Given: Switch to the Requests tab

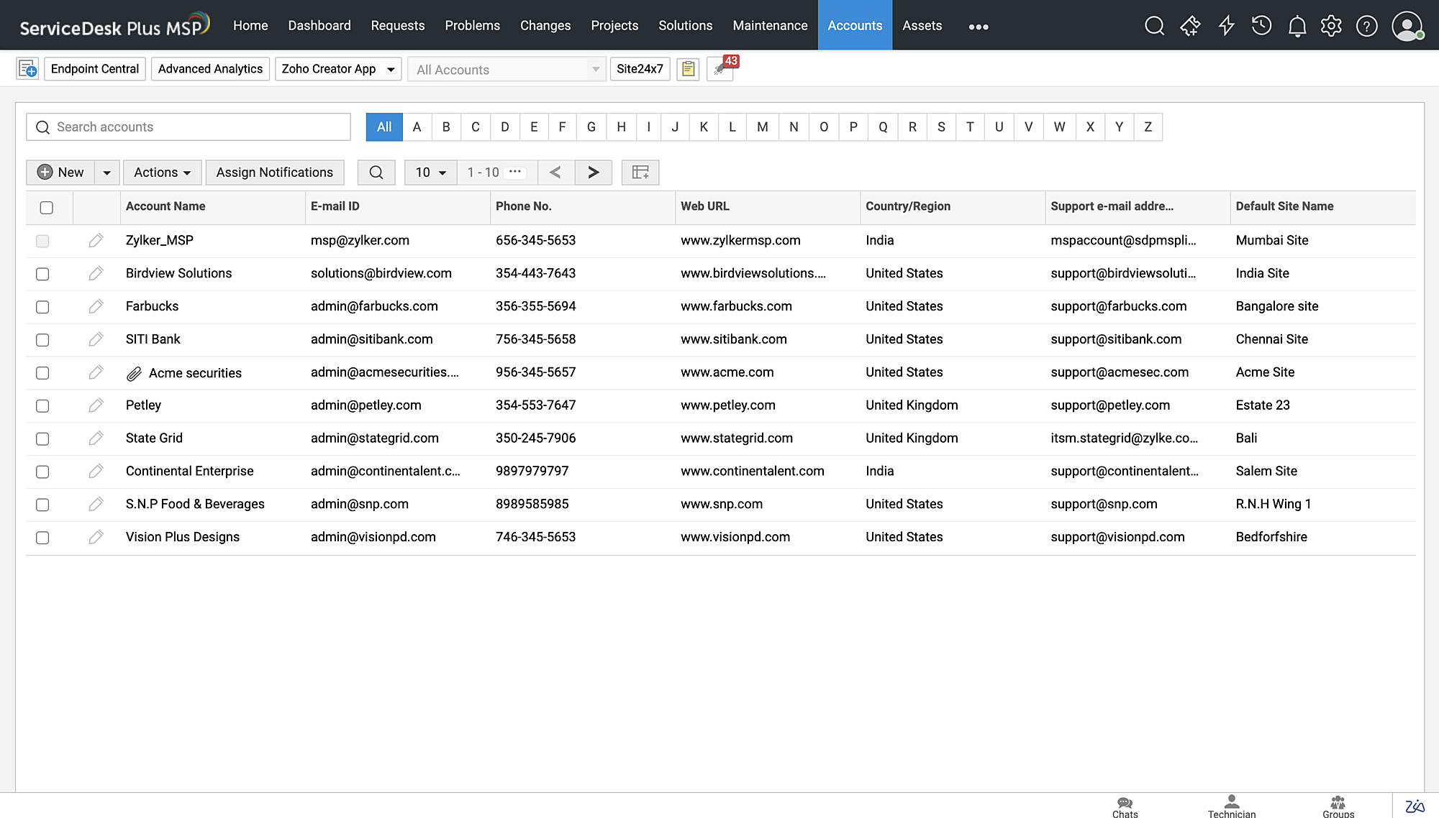Looking at the screenshot, I should (397, 26).
